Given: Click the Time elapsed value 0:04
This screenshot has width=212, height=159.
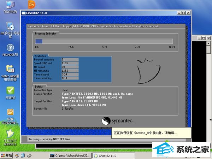Looking at the screenshot, I should [x=70, y=74].
